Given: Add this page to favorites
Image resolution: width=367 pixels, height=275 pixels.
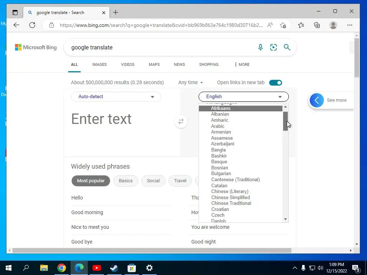Looking at the screenshot, I should point(283,25).
